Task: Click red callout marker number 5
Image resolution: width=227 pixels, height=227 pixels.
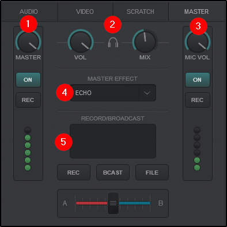Action: pyautogui.click(x=63, y=142)
